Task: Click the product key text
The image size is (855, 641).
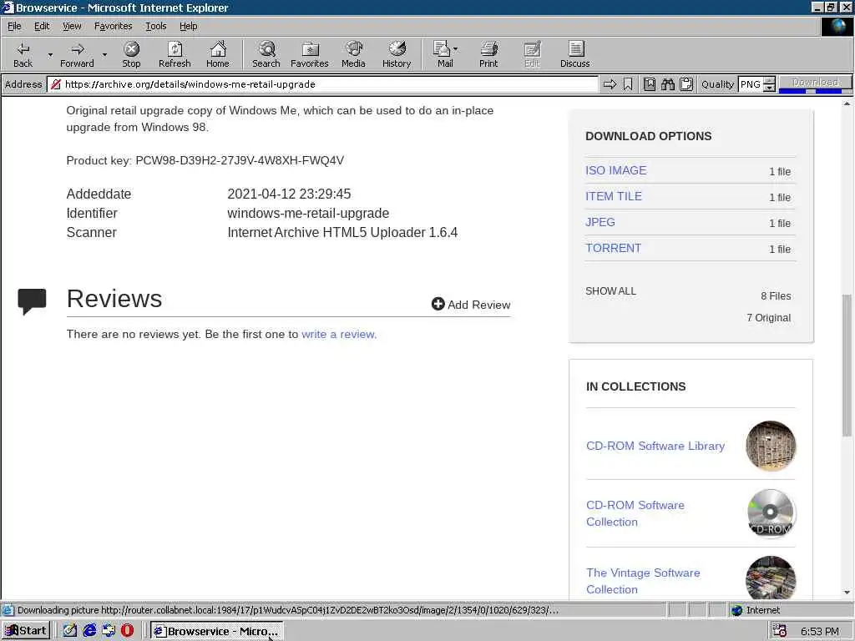Action: coord(205,160)
